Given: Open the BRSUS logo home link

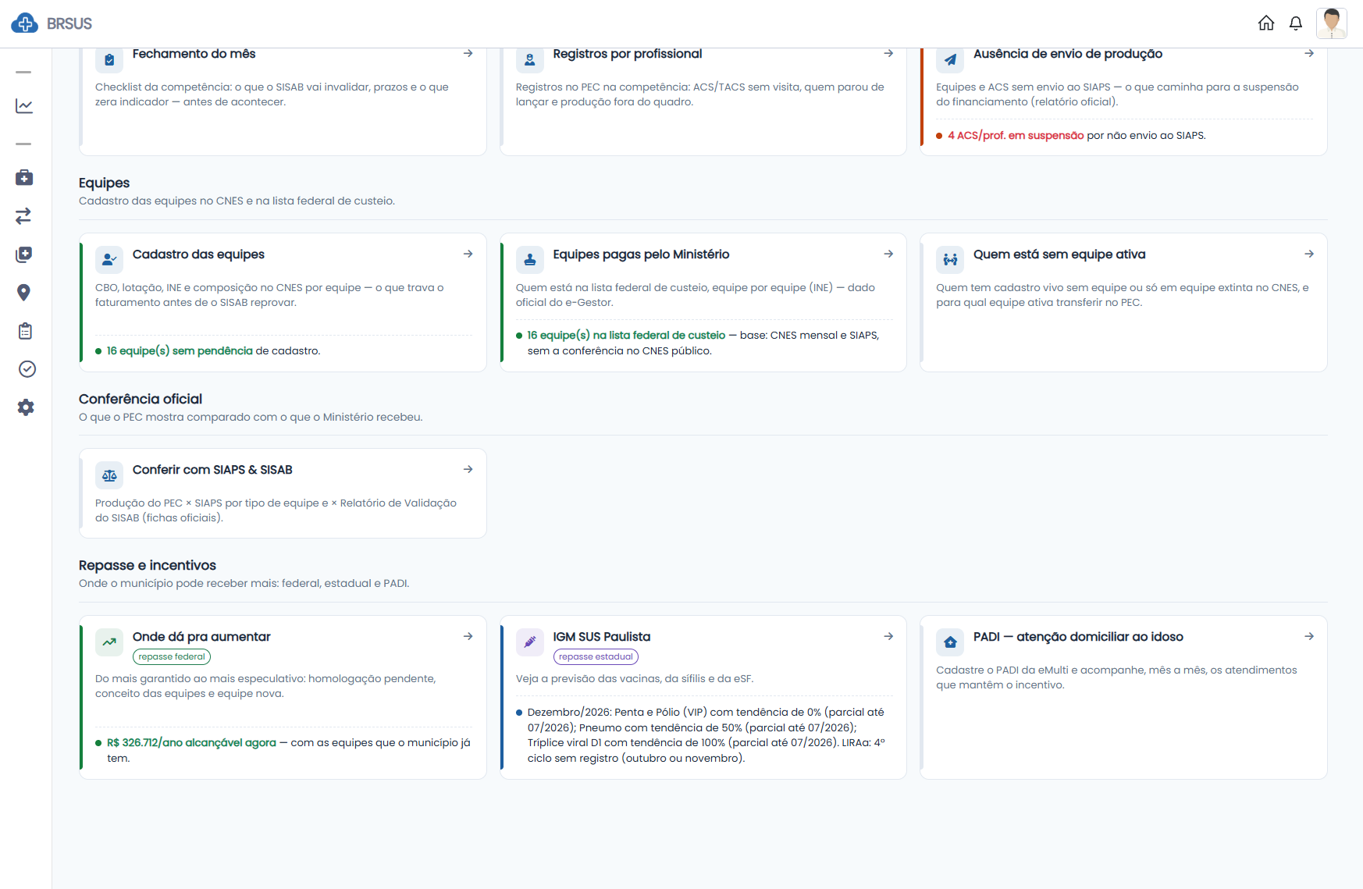Looking at the screenshot, I should click(x=52, y=23).
